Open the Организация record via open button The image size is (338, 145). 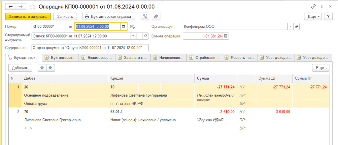point(296,27)
